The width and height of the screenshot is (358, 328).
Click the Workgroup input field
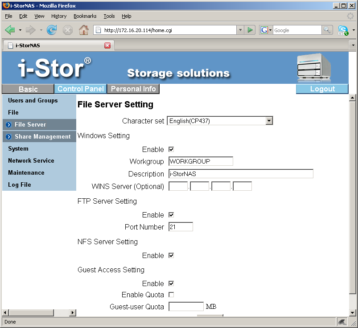click(x=201, y=161)
